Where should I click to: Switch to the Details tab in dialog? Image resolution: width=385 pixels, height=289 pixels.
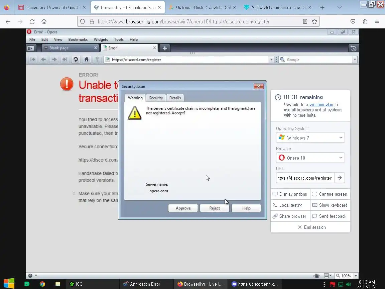(x=175, y=98)
